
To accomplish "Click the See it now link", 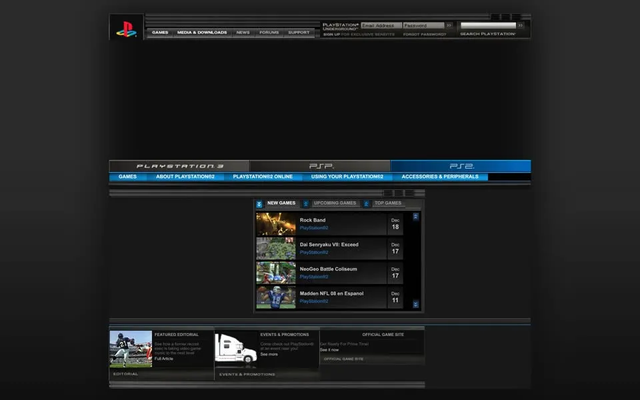I will (329, 350).
